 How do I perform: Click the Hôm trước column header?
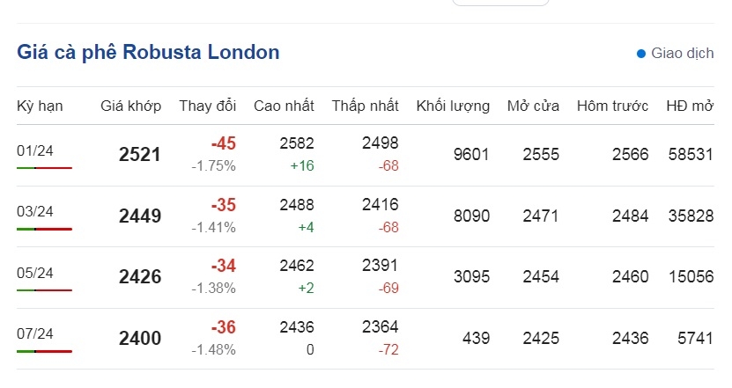612,106
